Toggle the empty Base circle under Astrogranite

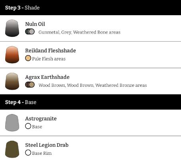[x=28, y=126]
